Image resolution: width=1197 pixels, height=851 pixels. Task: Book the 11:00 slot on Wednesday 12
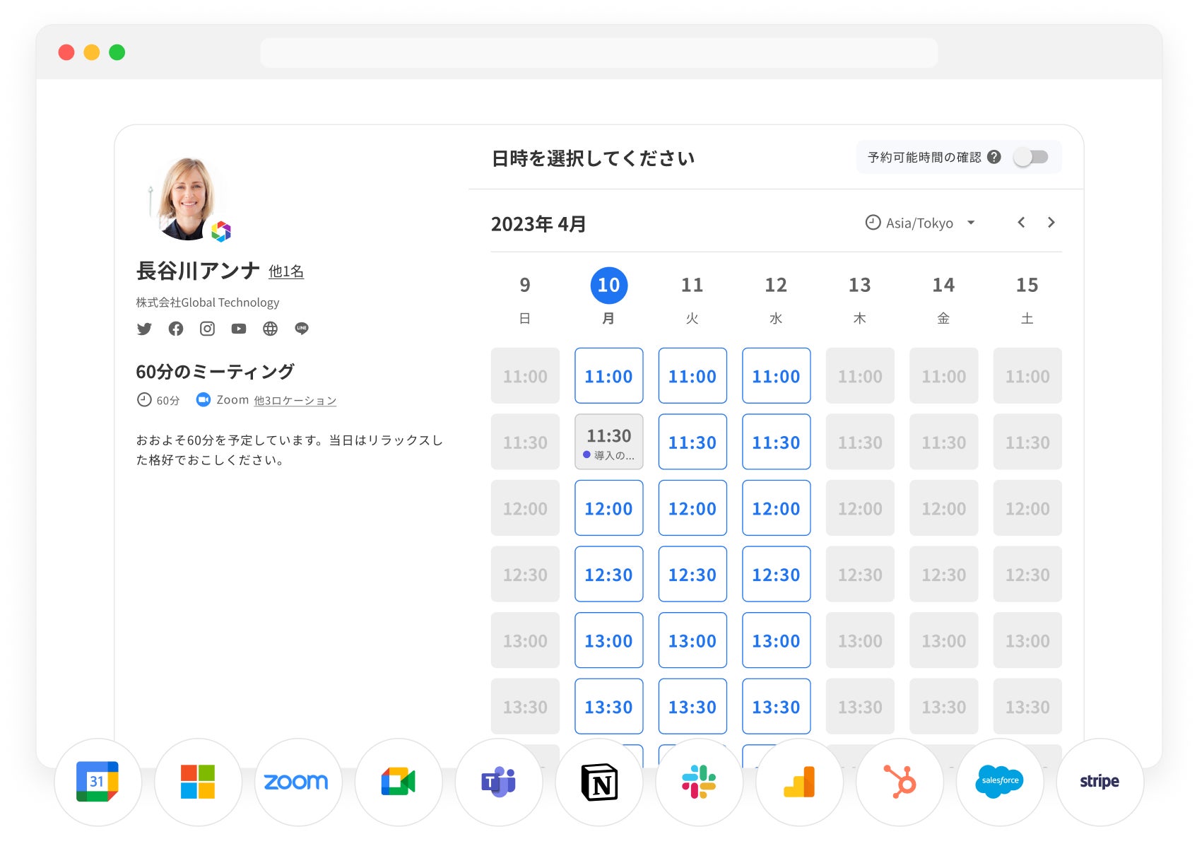pos(777,376)
